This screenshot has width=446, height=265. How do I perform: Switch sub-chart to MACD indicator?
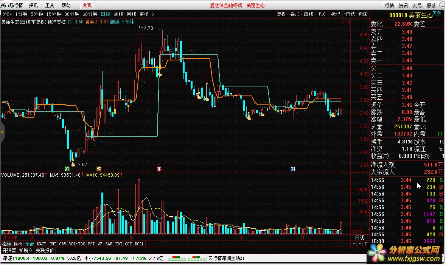pos(42,244)
